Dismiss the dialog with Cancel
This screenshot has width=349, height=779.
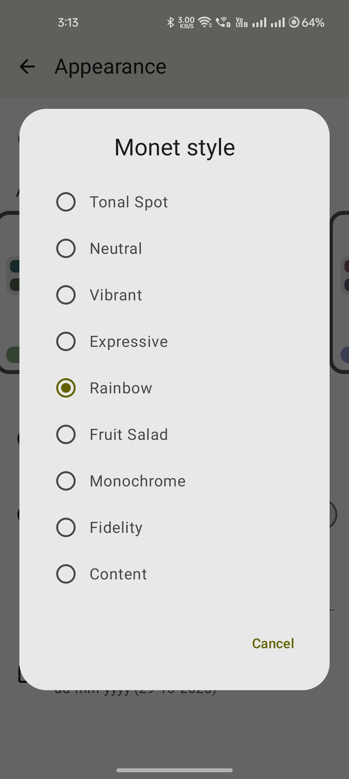point(273,643)
